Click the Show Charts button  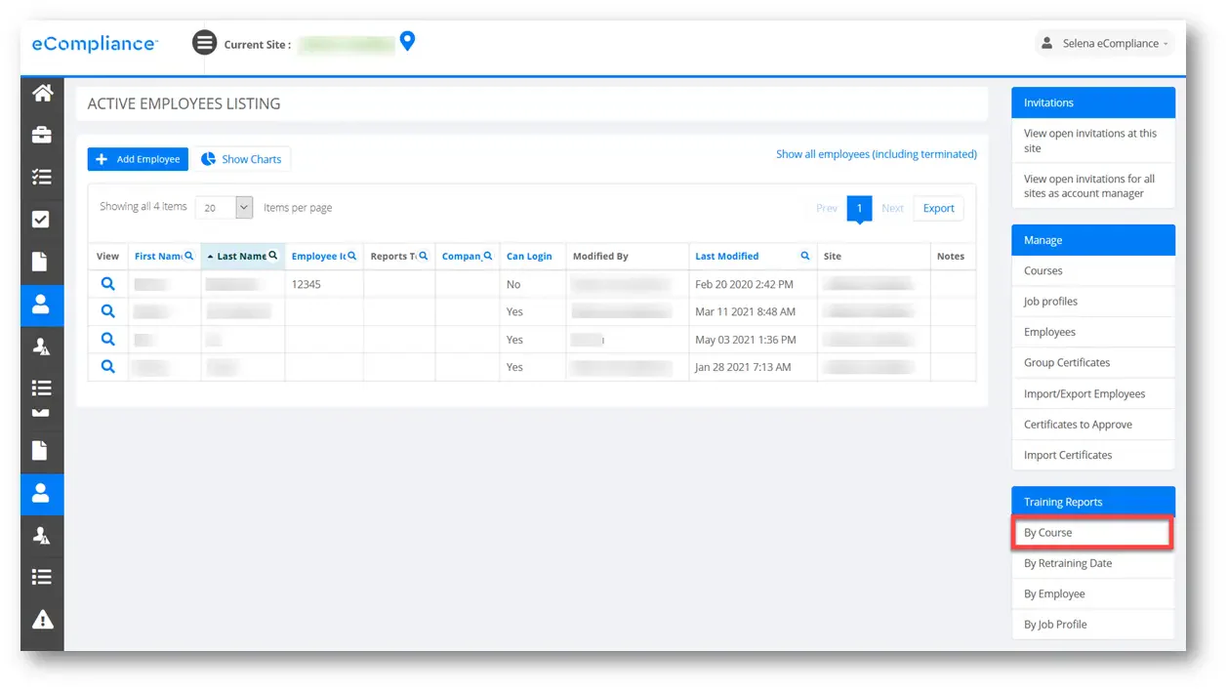point(241,159)
